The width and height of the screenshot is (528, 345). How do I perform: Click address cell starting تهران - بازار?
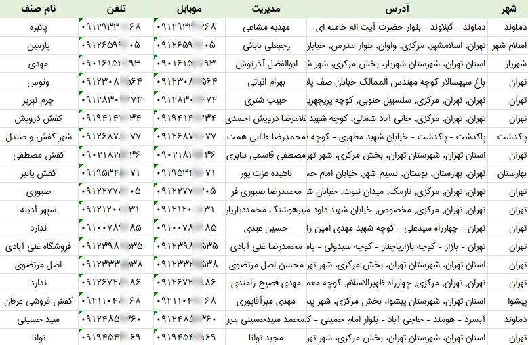pyautogui.click(x=397, y=246)
